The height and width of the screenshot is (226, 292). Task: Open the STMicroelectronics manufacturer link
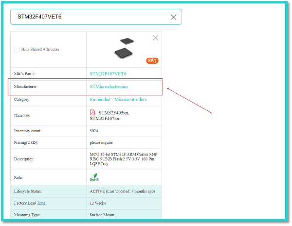pyautogui.click(x=109, y=87)
